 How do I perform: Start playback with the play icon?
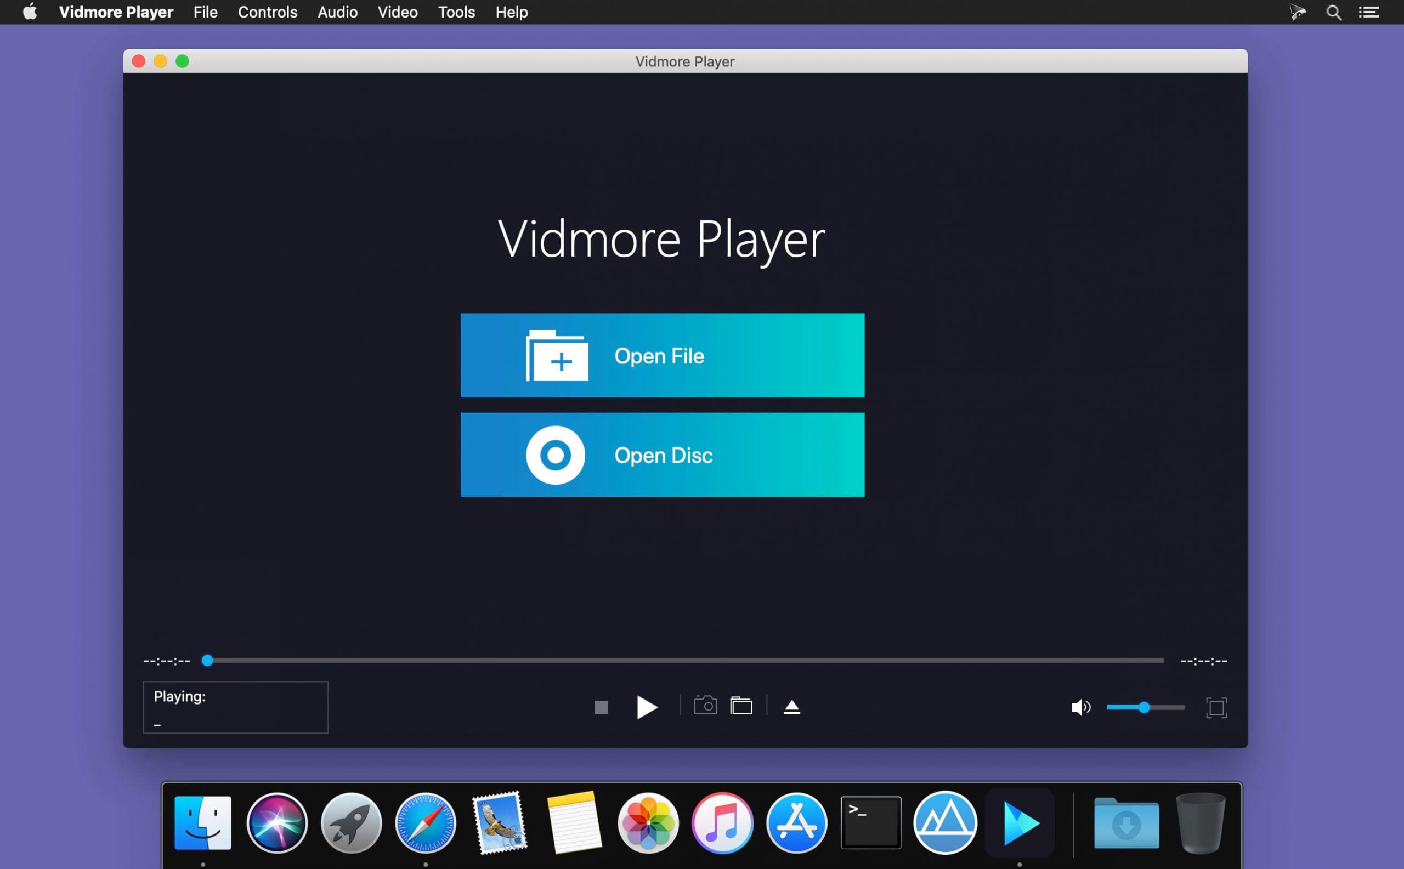pos(646,707)
